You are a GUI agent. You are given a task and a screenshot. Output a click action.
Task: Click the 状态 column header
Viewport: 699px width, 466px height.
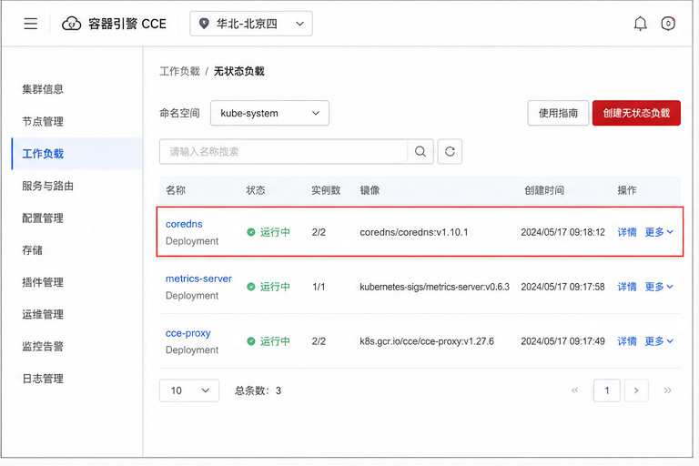pos(256,190)
